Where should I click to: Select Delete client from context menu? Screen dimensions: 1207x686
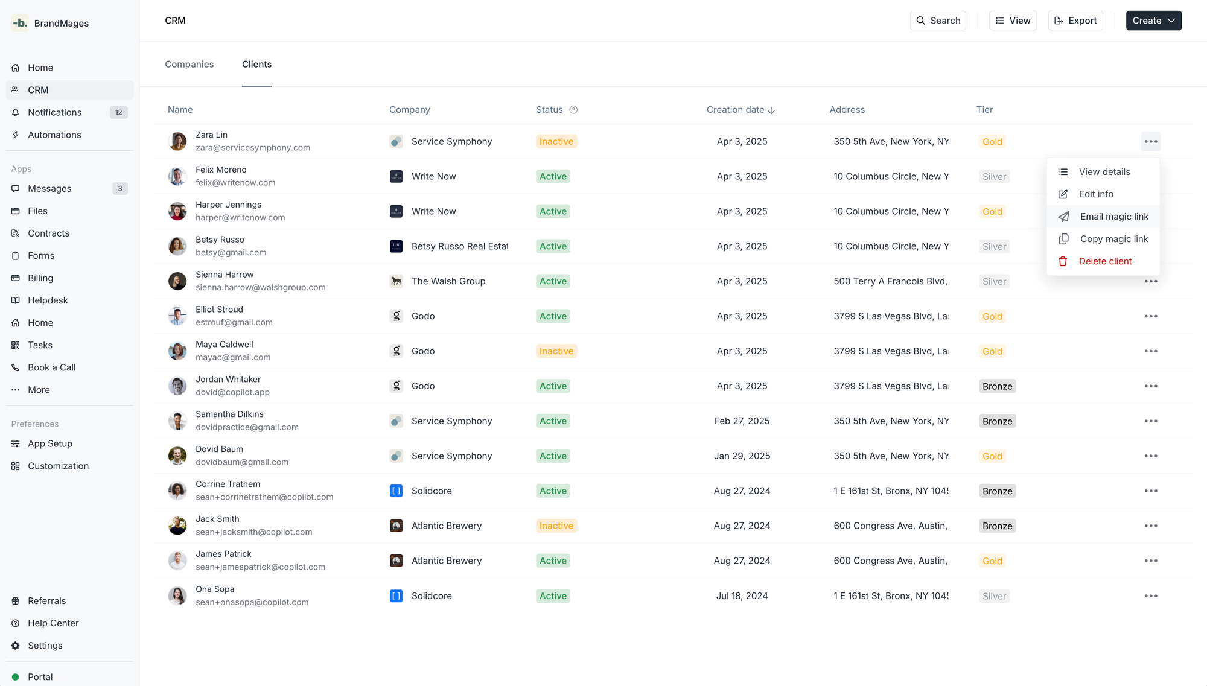(x=1104, y=261)
